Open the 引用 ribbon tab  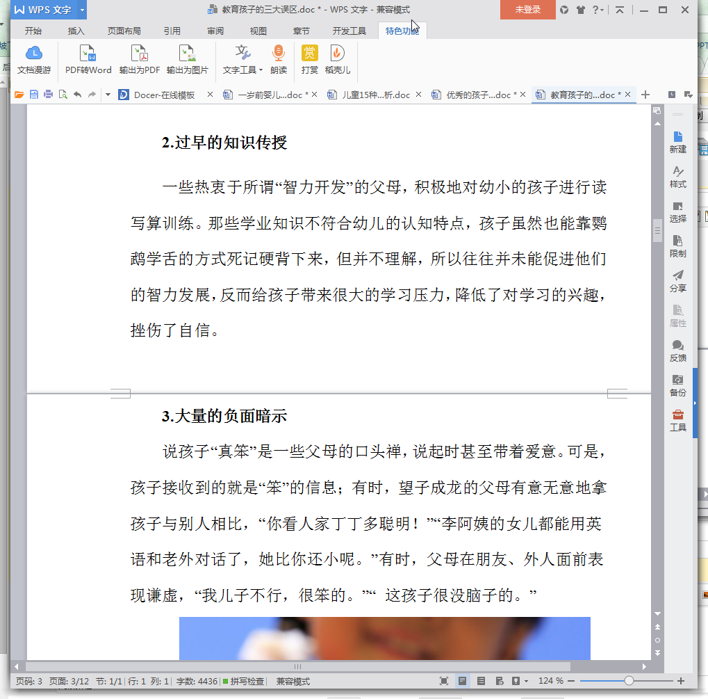(x=172, y=31)
